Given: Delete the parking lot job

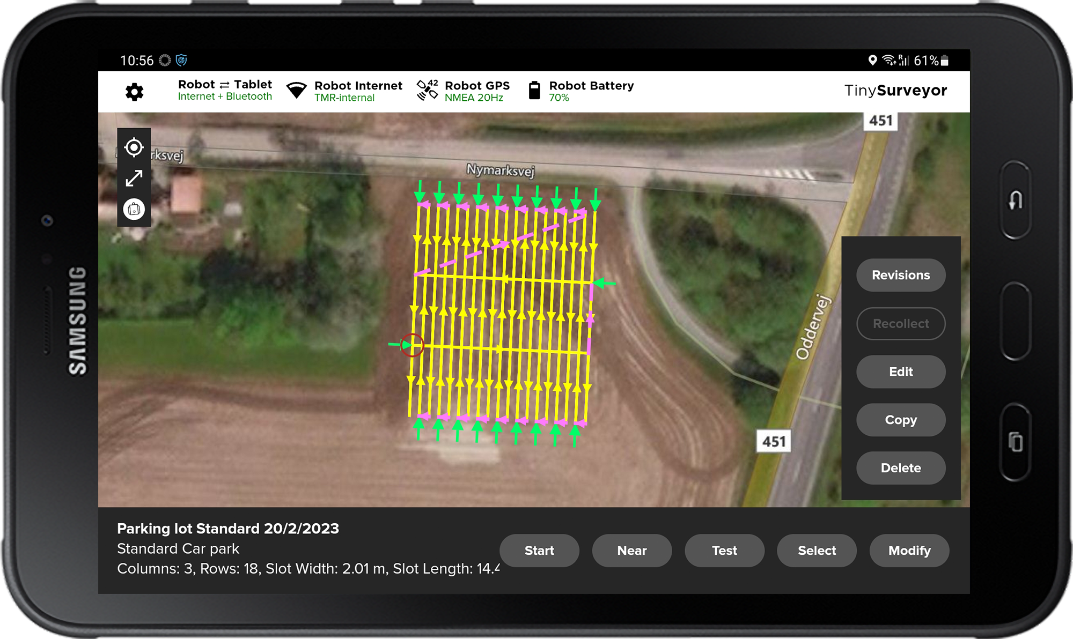Looking at the screenshot, I should 900,468.
